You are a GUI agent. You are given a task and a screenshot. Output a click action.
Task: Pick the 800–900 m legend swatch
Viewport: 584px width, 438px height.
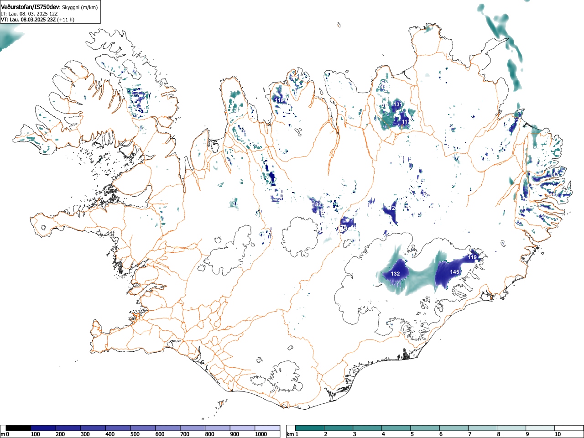pyautogui.click(x=218, y=428)
